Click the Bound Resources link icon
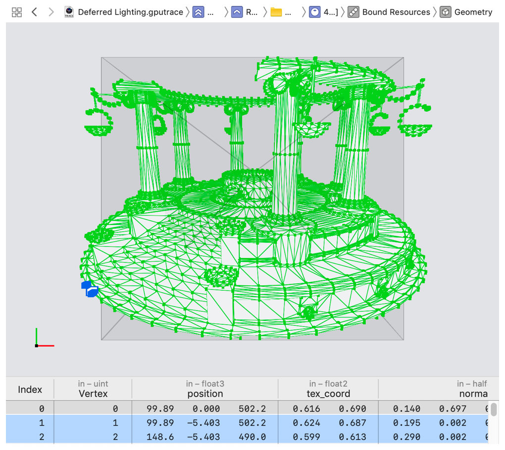This screenshot has height=450, width=505. (x=353, y=12)
